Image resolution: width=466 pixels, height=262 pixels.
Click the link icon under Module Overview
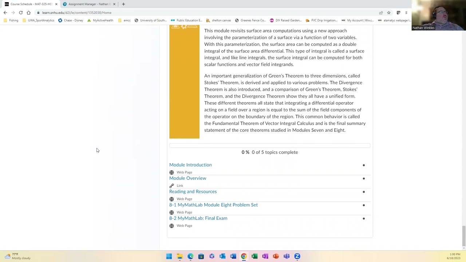[x=171, y=186]
